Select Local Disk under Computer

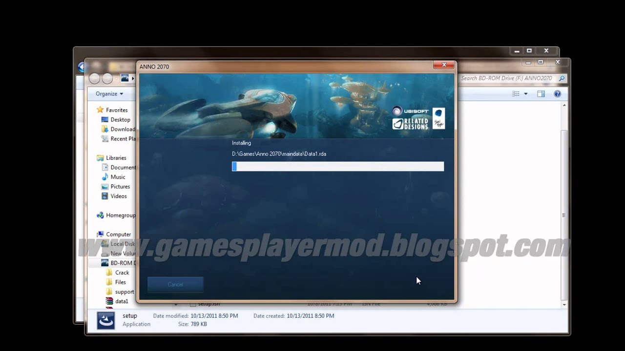(123, 244)
